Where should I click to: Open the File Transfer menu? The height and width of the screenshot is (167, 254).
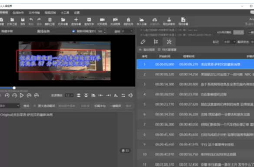(34, 13)
